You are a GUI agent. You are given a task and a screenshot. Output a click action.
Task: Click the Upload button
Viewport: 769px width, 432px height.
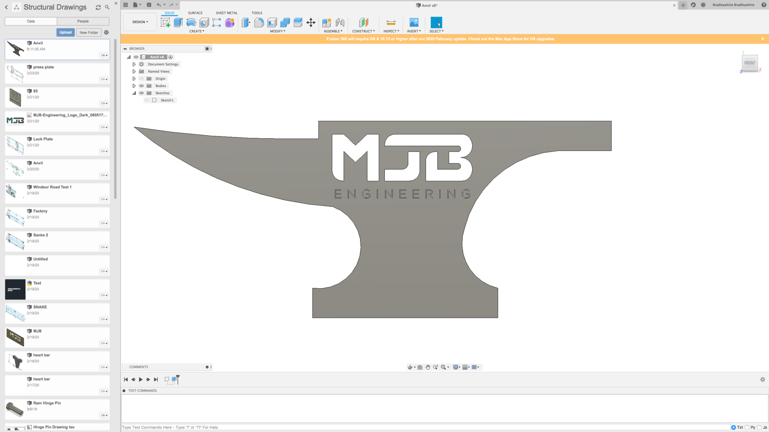[65, 32]
